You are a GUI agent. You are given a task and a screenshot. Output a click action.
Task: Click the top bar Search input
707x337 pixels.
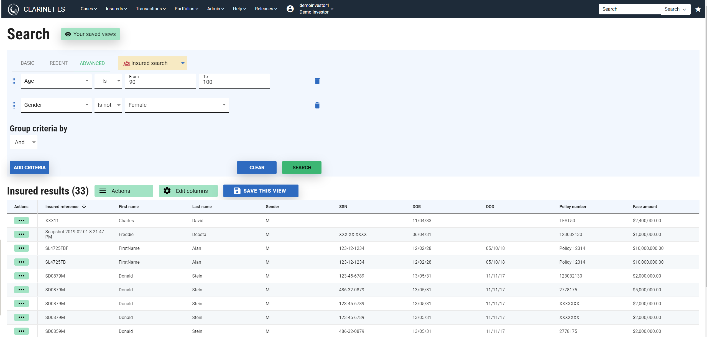[630, 9]
